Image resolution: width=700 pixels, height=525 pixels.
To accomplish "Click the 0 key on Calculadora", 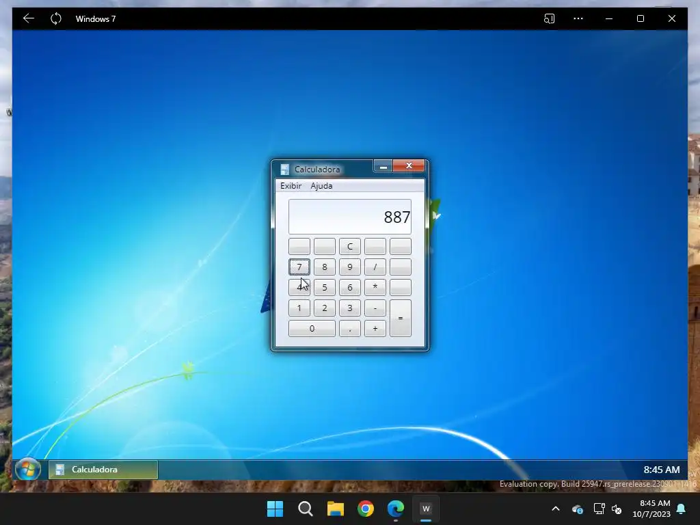I will coord(312,329).
